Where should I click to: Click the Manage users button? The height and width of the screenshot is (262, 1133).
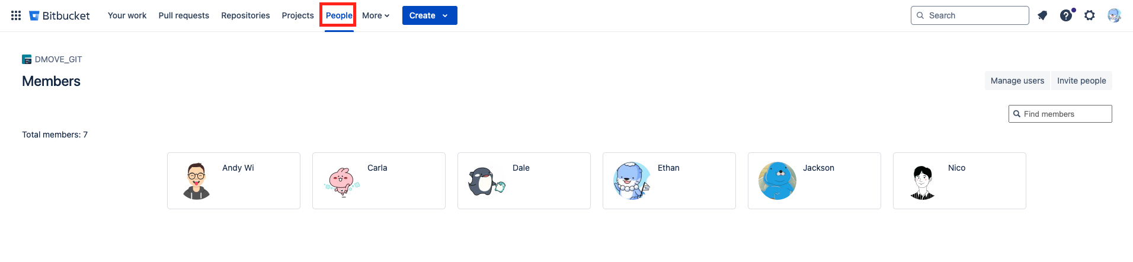(1017, 81)
